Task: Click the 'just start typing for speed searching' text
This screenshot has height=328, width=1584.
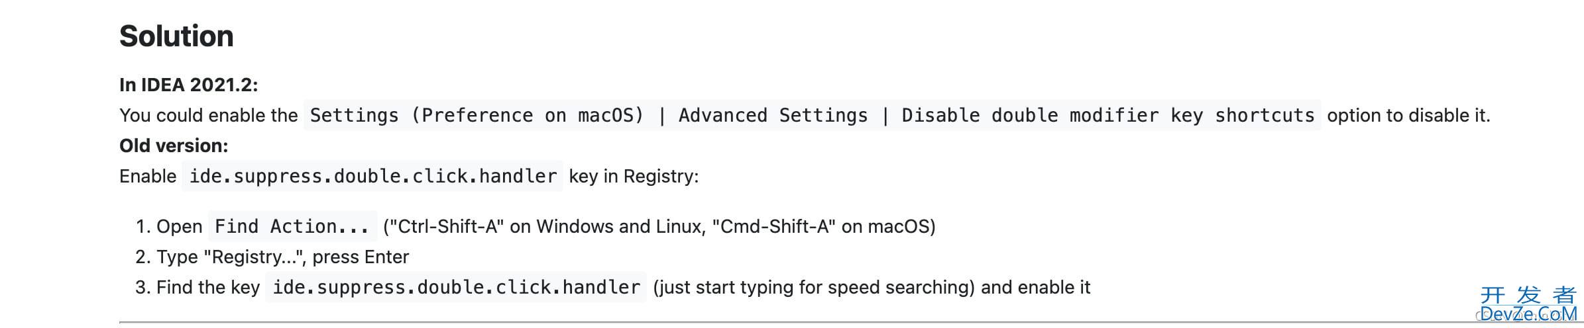Action: pos(814,287)
